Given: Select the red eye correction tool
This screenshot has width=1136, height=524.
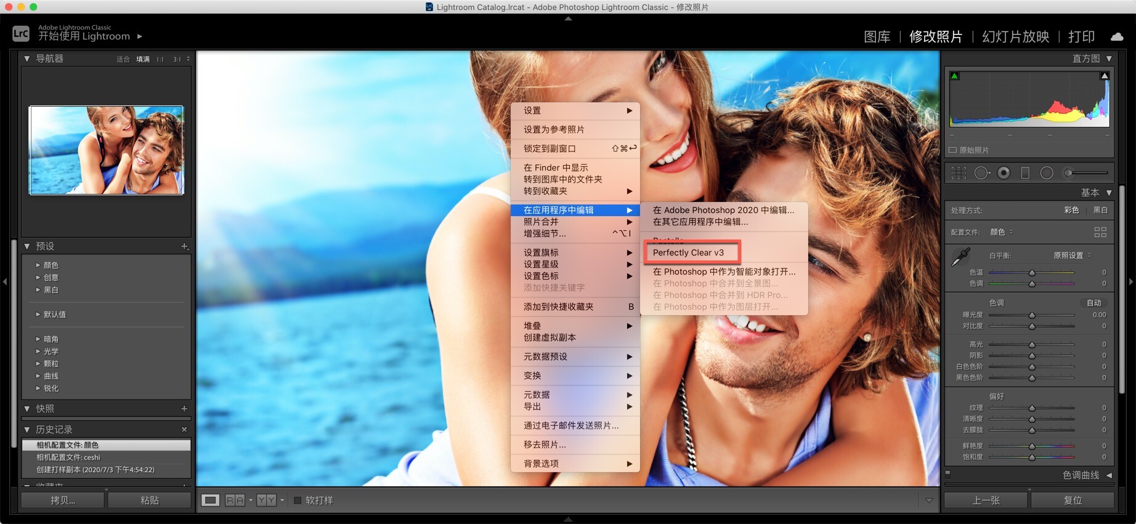Looking at the screenshot, I should [x=1004, y=173].
